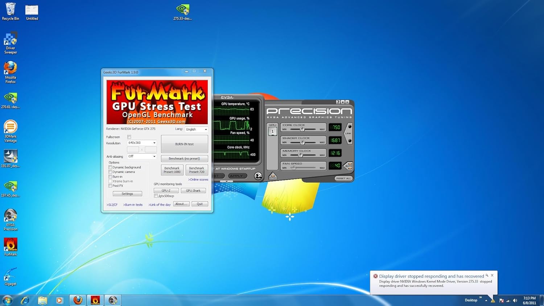Enable the Post FX checkbox

tap(110, 186)
